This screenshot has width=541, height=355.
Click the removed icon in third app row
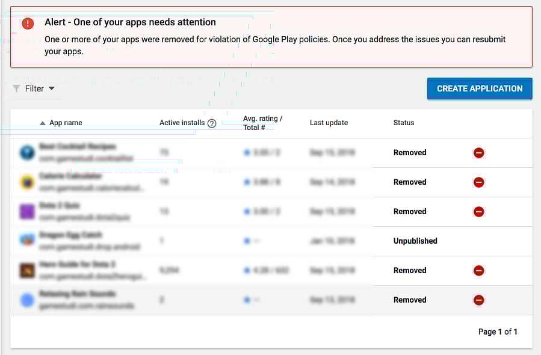(x=478, y=212)
